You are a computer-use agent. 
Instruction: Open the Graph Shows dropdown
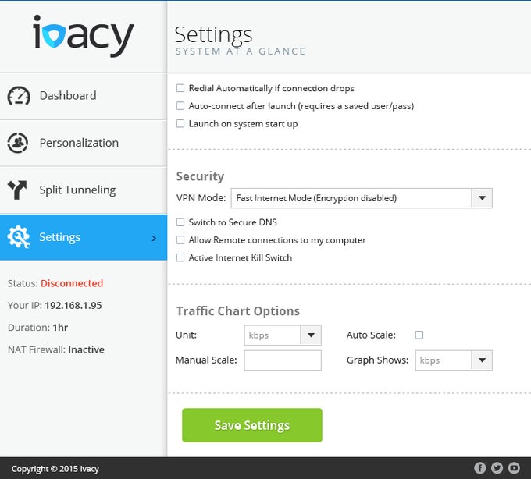coord(482,360)
